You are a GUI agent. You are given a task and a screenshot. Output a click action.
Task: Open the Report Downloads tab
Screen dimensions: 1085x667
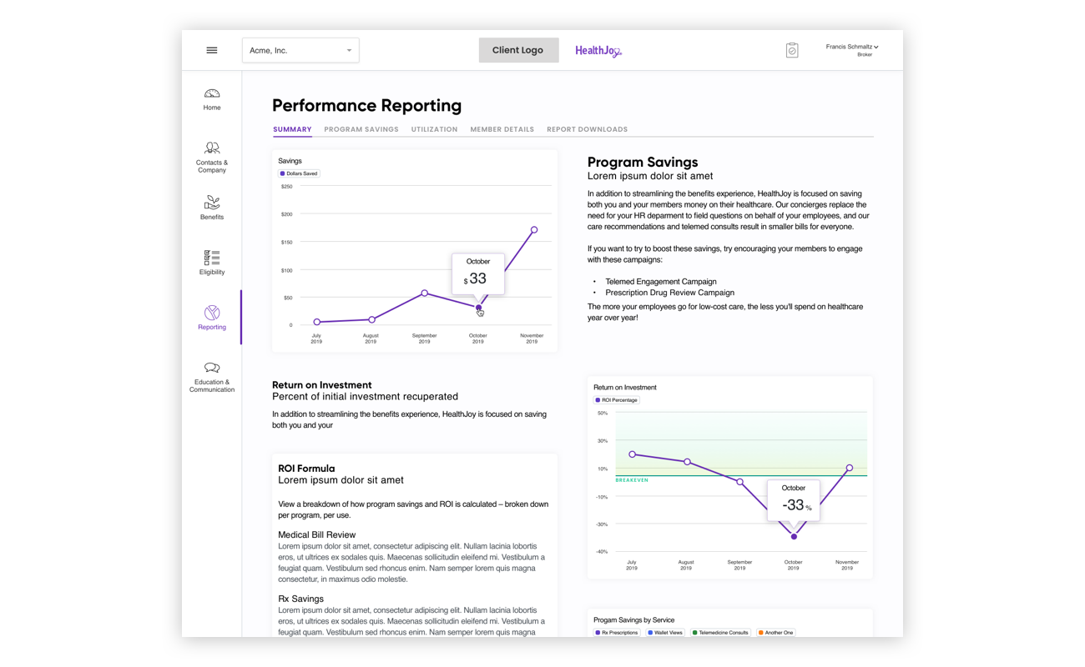point(587,129)
